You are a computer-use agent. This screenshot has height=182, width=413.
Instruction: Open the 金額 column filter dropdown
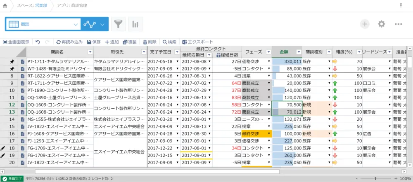pos(298,52)
